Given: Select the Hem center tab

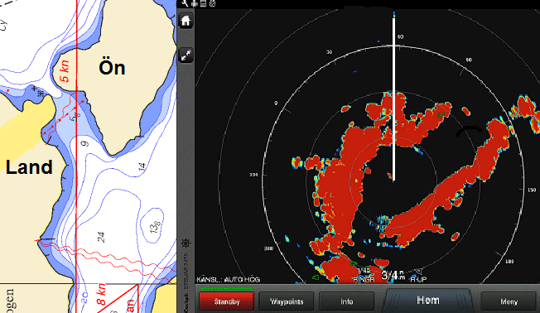Looking at the screenshot, I should point(427,301).
